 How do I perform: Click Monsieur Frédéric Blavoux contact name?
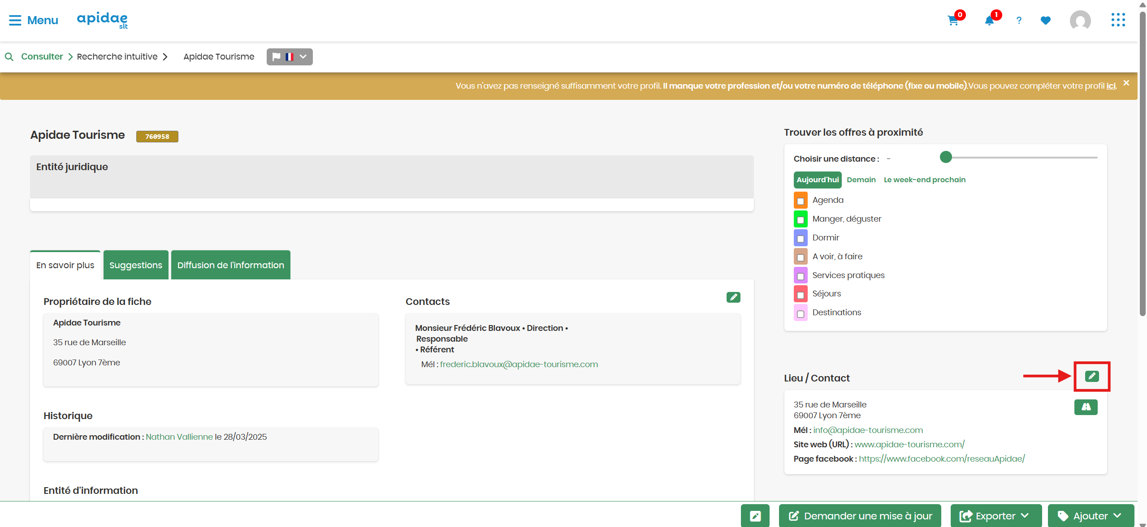tap(467, 328)
